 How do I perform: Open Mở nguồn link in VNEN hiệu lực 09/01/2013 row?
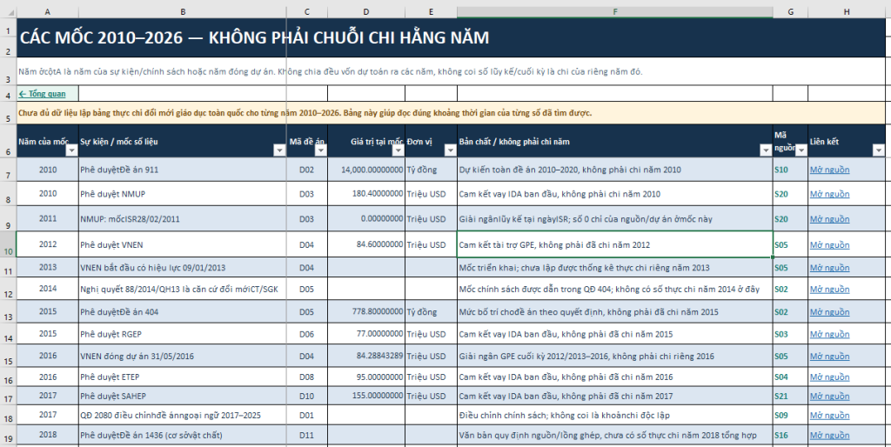(x=829, y=268)
